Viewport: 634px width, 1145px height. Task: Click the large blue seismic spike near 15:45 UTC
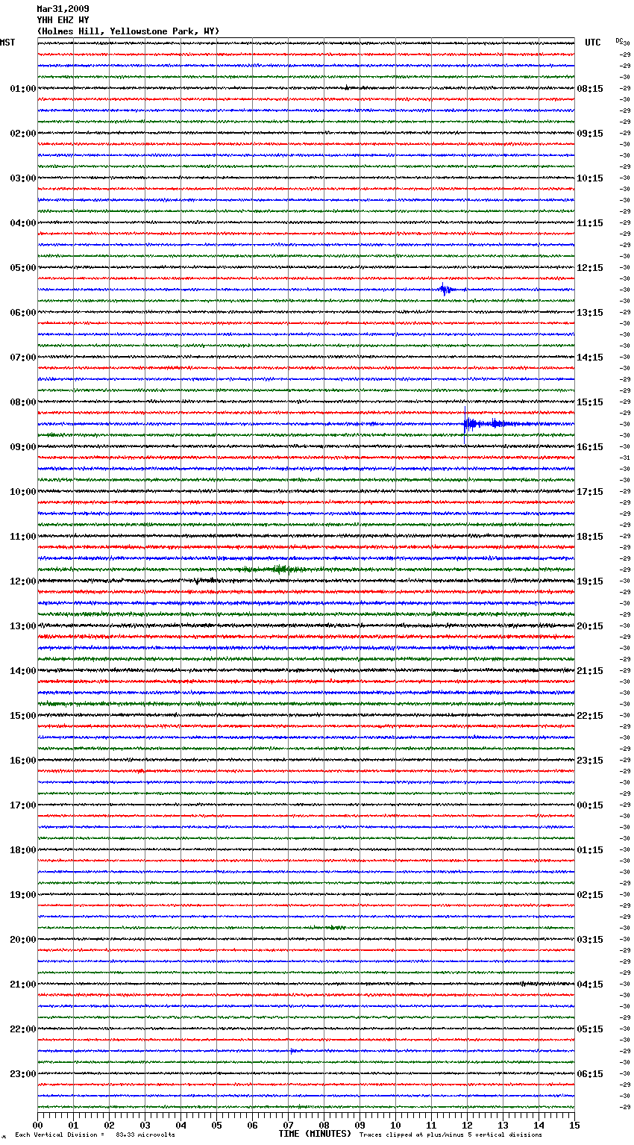point(492,425)
